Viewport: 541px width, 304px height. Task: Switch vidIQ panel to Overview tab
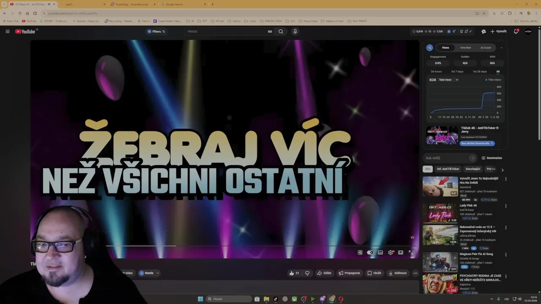coord(465,48)
